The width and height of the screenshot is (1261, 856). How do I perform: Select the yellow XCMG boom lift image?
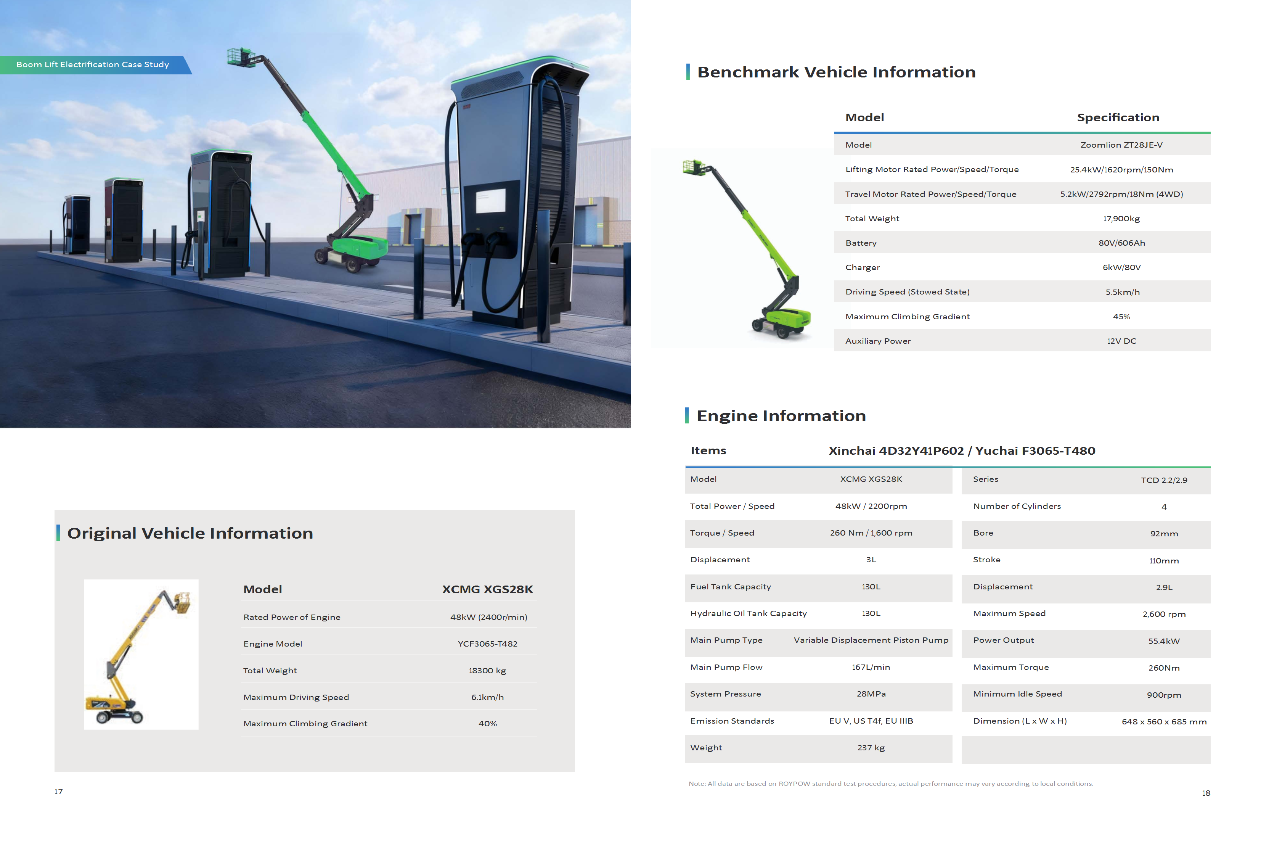(141, 657)
